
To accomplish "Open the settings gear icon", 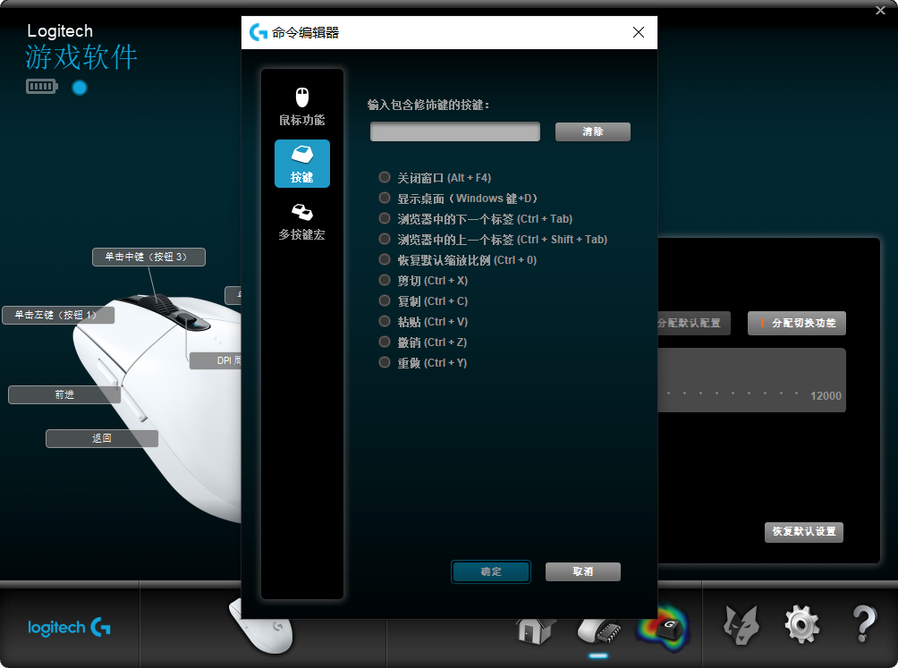I will [801, 624].
